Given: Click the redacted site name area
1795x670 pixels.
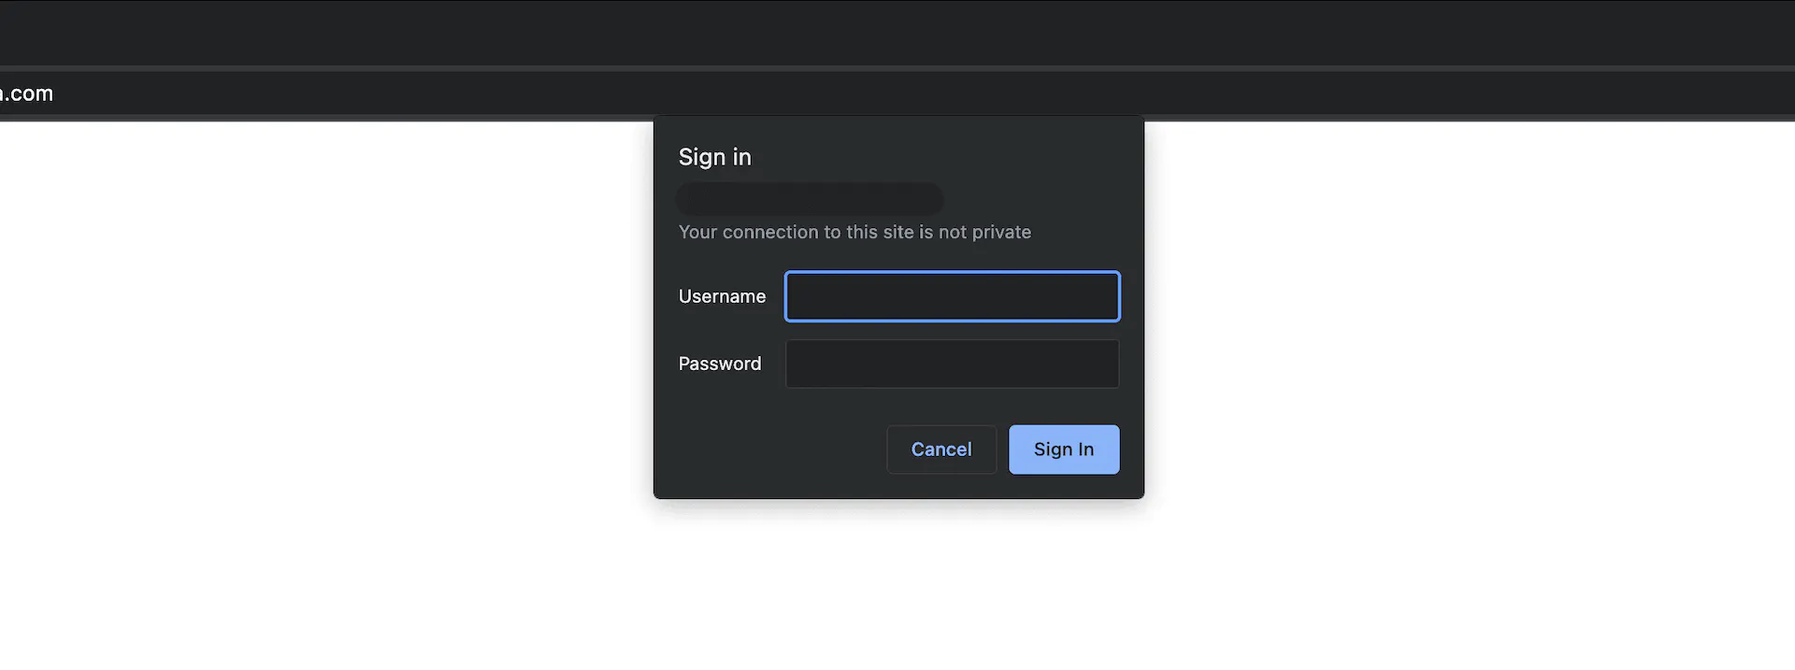Looking at the screenshot, I should coord(810,198).
